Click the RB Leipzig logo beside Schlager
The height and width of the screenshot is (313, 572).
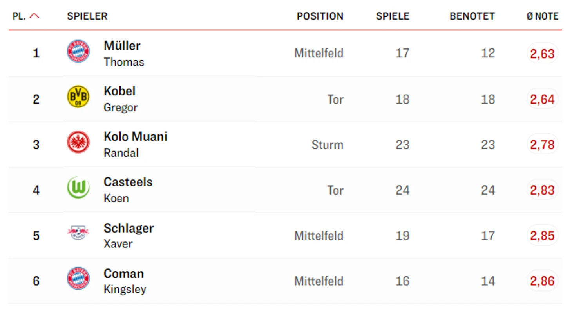pyautogui.click(x=78, y=233)
